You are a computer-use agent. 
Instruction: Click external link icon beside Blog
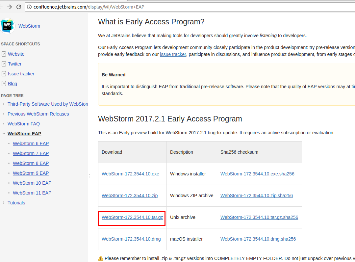[x=4, y=84]
